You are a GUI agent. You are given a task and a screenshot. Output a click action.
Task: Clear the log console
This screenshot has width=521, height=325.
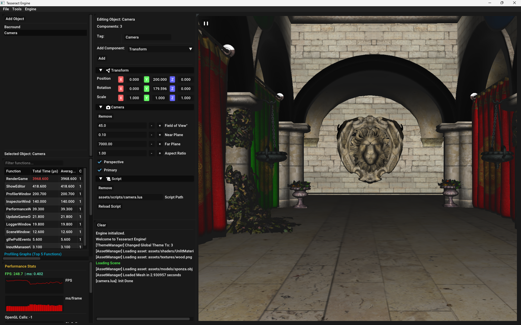101,225
